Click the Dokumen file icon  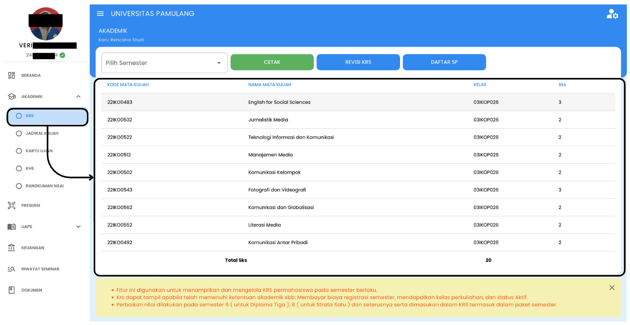[x=11, y=290]
